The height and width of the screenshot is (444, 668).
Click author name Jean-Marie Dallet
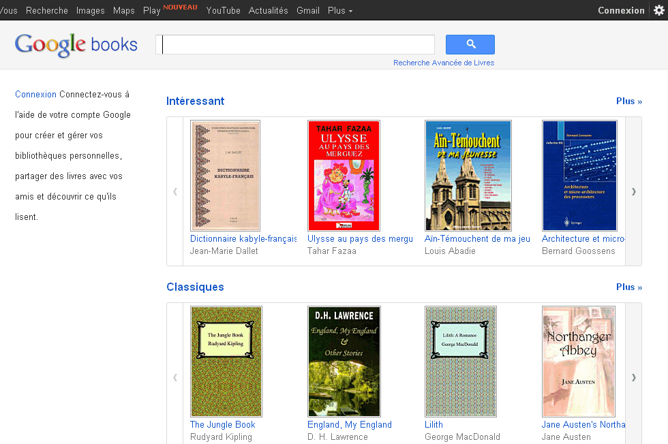(x=224, y=251)
